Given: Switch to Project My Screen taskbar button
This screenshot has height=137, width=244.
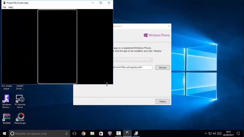Looking at the screenshot, I should [127, 134].
